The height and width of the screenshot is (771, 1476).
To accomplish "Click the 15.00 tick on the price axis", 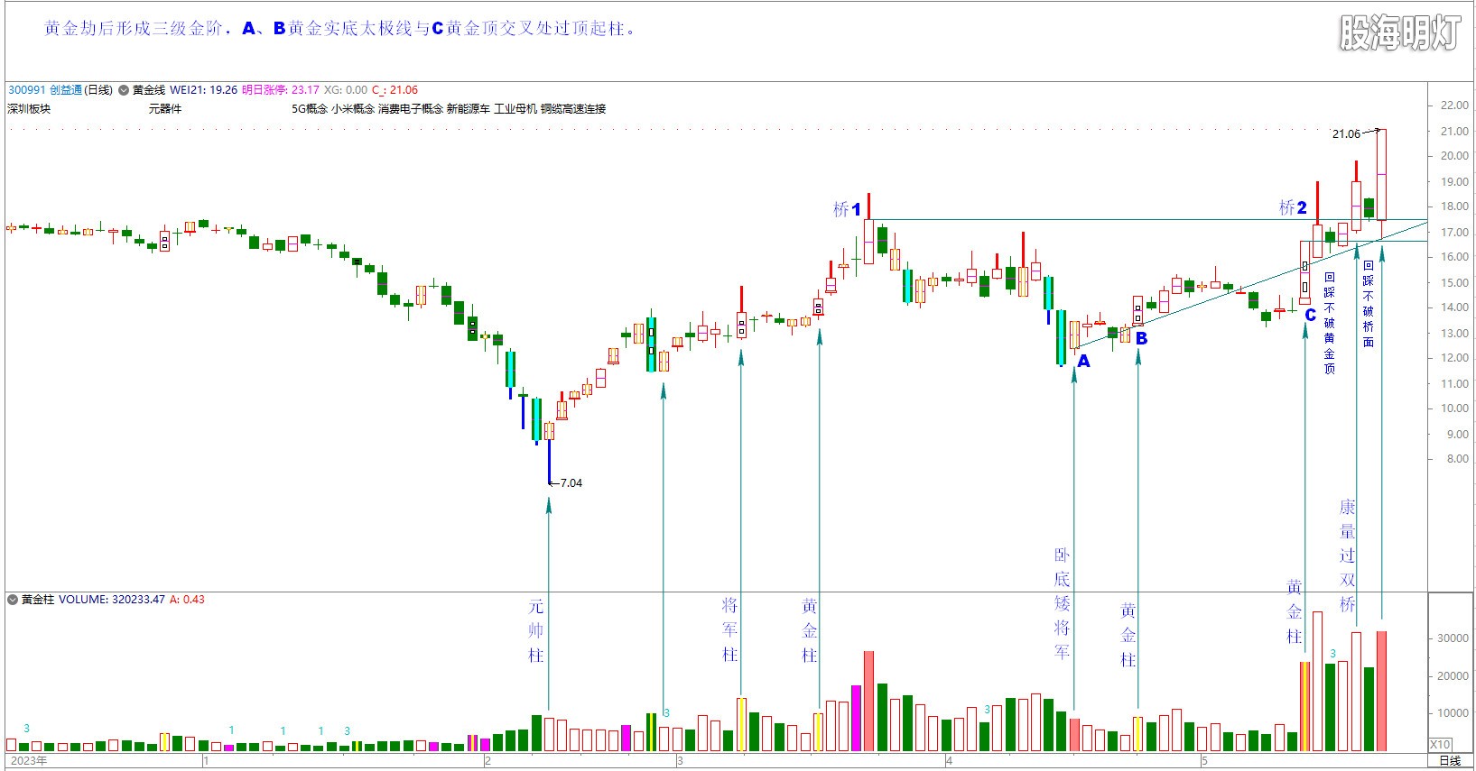I will [1454, 283].
